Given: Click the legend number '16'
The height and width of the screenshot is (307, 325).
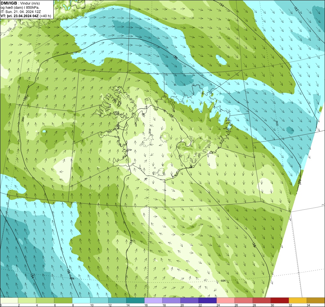Looking at the screenshot, I should [146, 305].
